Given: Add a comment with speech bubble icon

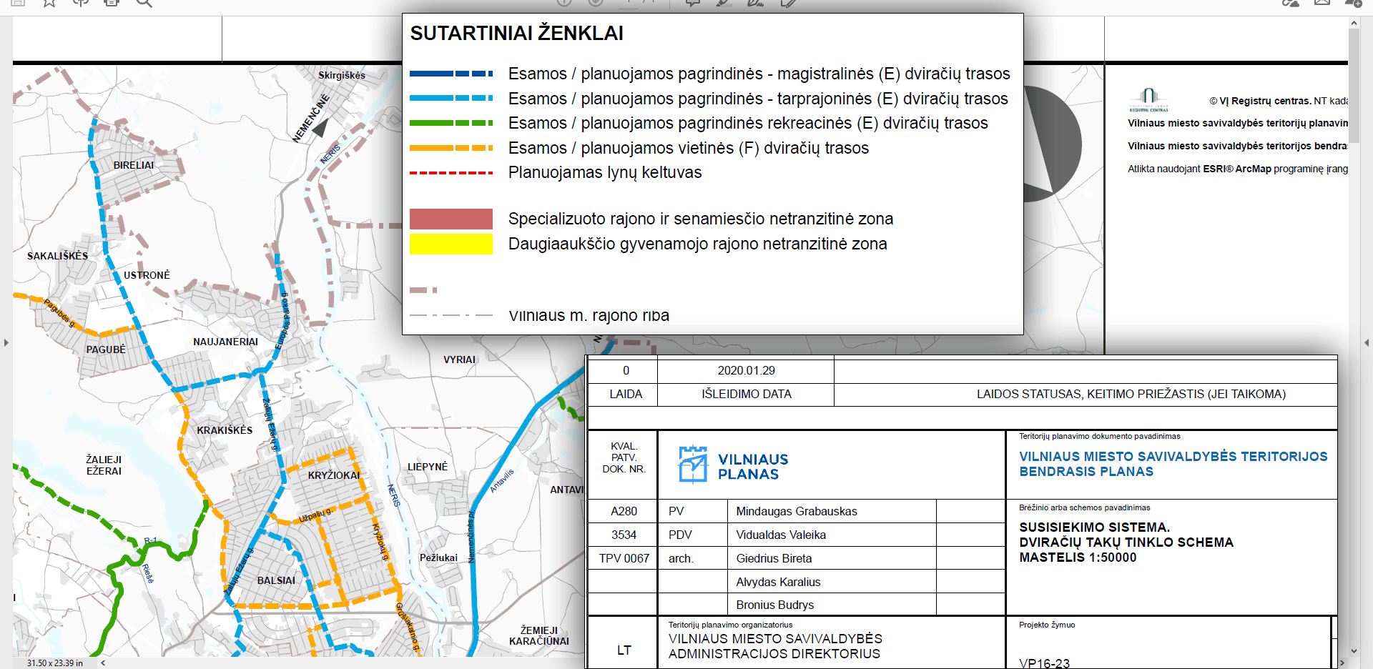Looking at the screenshot, I should (x=692, y=2).
